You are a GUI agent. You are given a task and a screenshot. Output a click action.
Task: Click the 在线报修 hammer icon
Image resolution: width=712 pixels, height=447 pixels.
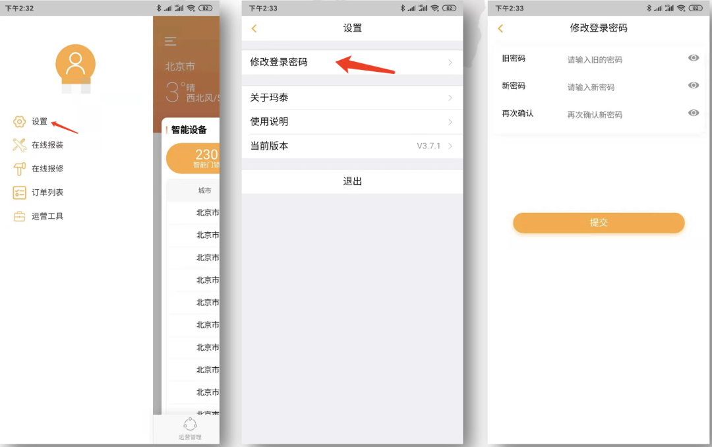(19, 169)
